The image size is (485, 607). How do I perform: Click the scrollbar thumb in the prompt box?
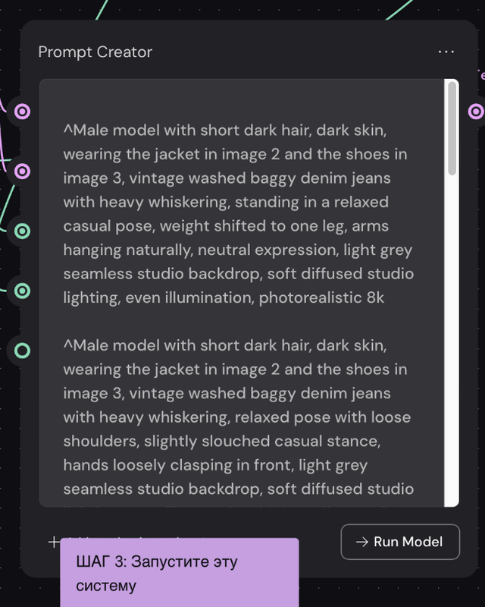[x=452, y=129]
